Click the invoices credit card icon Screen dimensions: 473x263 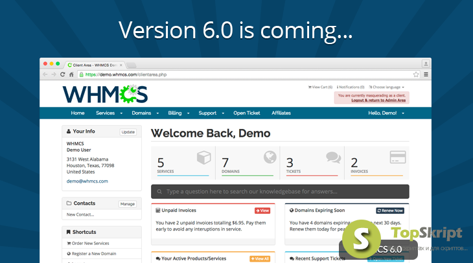coord(398,157)
